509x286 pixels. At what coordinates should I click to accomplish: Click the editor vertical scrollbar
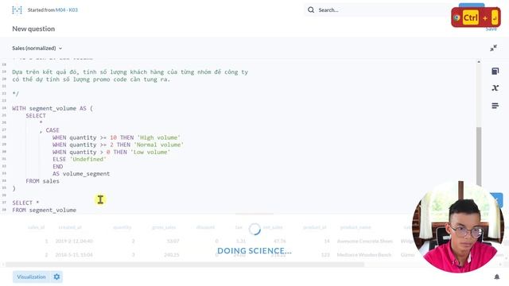coord(479,156)
